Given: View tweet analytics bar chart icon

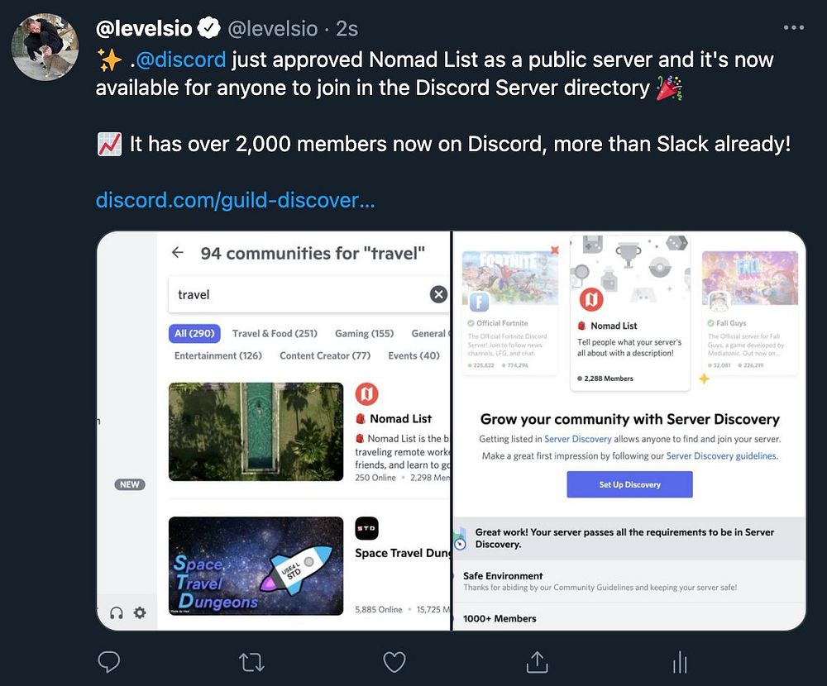Looking at the screenshot, I should [x=680, y=662].
